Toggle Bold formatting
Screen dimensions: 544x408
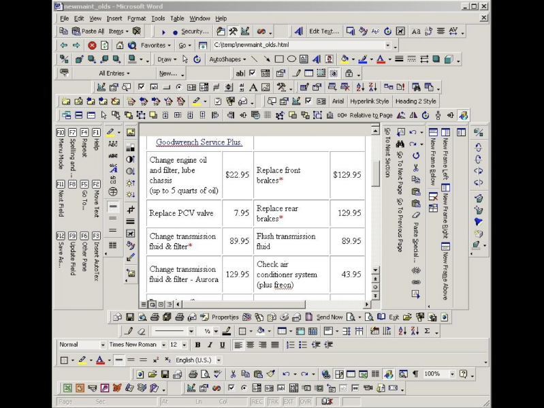point(197,345)
